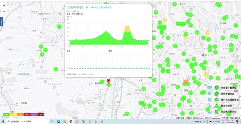Open Microsoft Edge from the taskbar

tap(59, 122)
